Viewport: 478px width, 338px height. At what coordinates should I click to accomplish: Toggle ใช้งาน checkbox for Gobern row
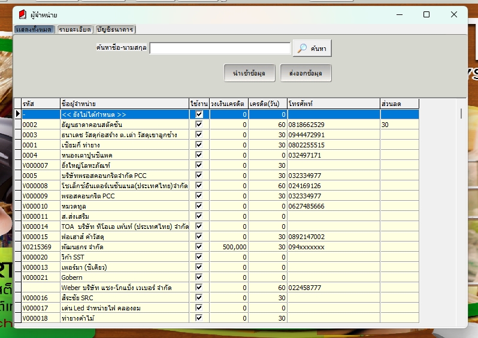point(199,277)
